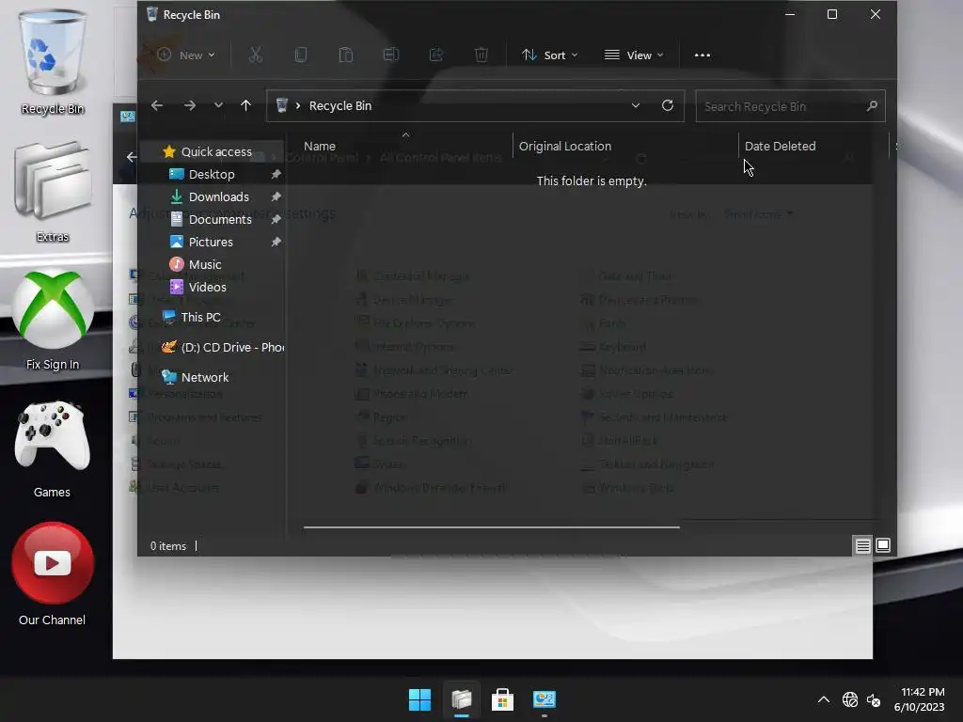Viewport: 963px width, 722px height.
Task: Click Control Panel window's back arrow
Action: click(131, 157)
